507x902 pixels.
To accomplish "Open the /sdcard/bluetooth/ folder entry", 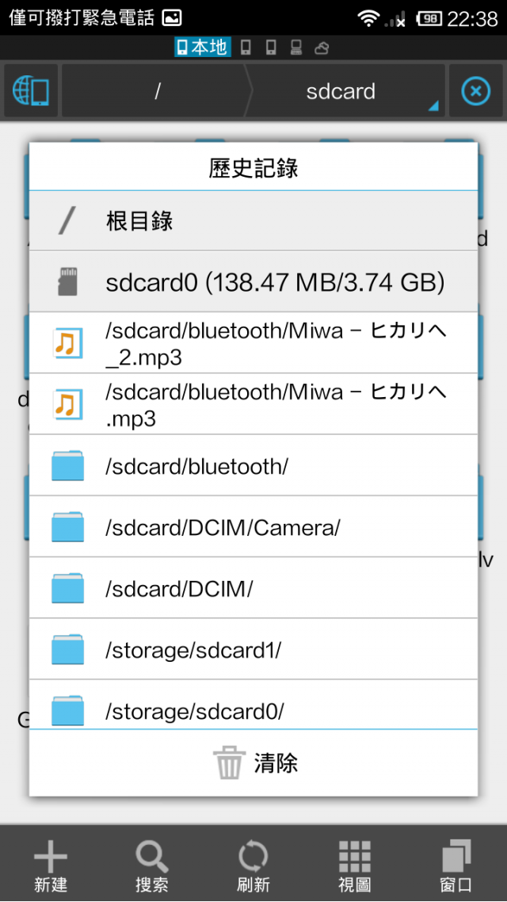I will 253,465.
